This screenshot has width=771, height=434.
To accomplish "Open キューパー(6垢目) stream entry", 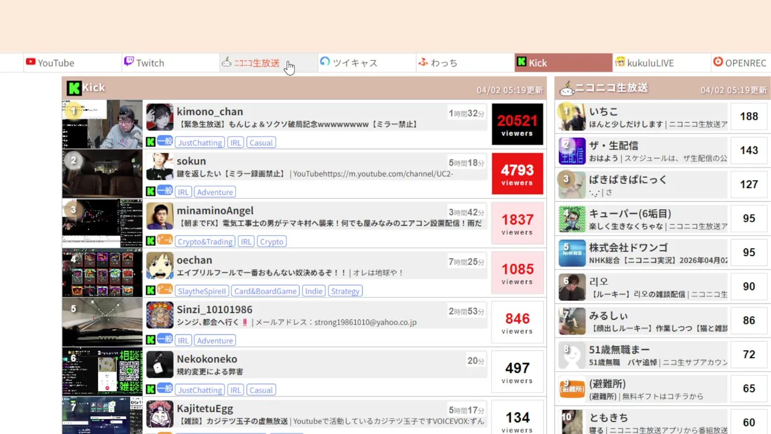I will coord(658,219).
